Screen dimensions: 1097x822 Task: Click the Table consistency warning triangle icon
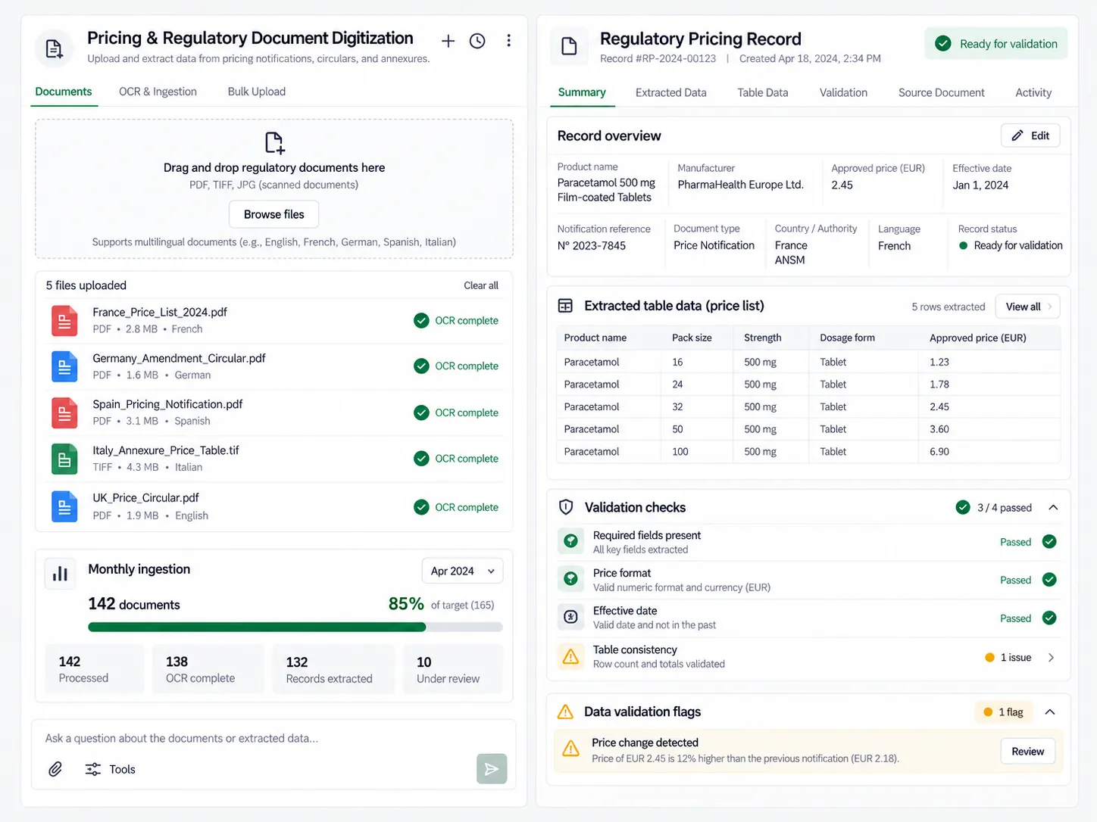click(x=570, y=656)
